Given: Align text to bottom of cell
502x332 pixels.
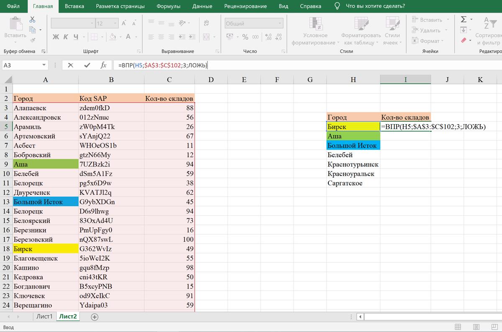Looking at the screenshot, I should (172, 23).
